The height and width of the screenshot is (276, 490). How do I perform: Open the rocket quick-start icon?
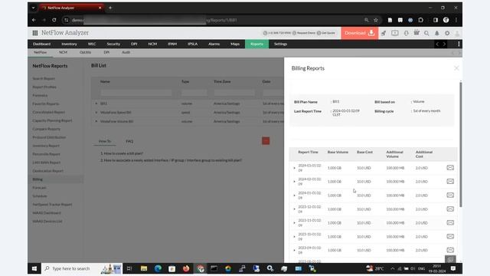click(x=384, y=33)
